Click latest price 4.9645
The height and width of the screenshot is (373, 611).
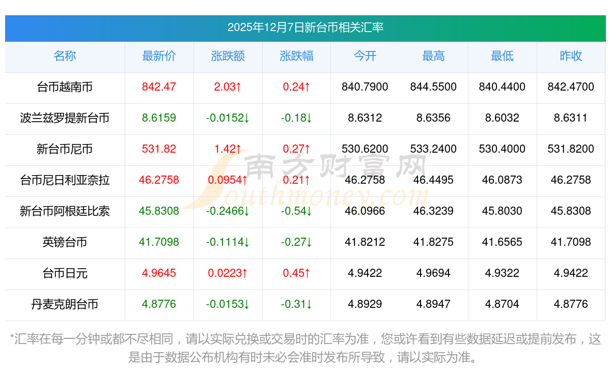159,273
